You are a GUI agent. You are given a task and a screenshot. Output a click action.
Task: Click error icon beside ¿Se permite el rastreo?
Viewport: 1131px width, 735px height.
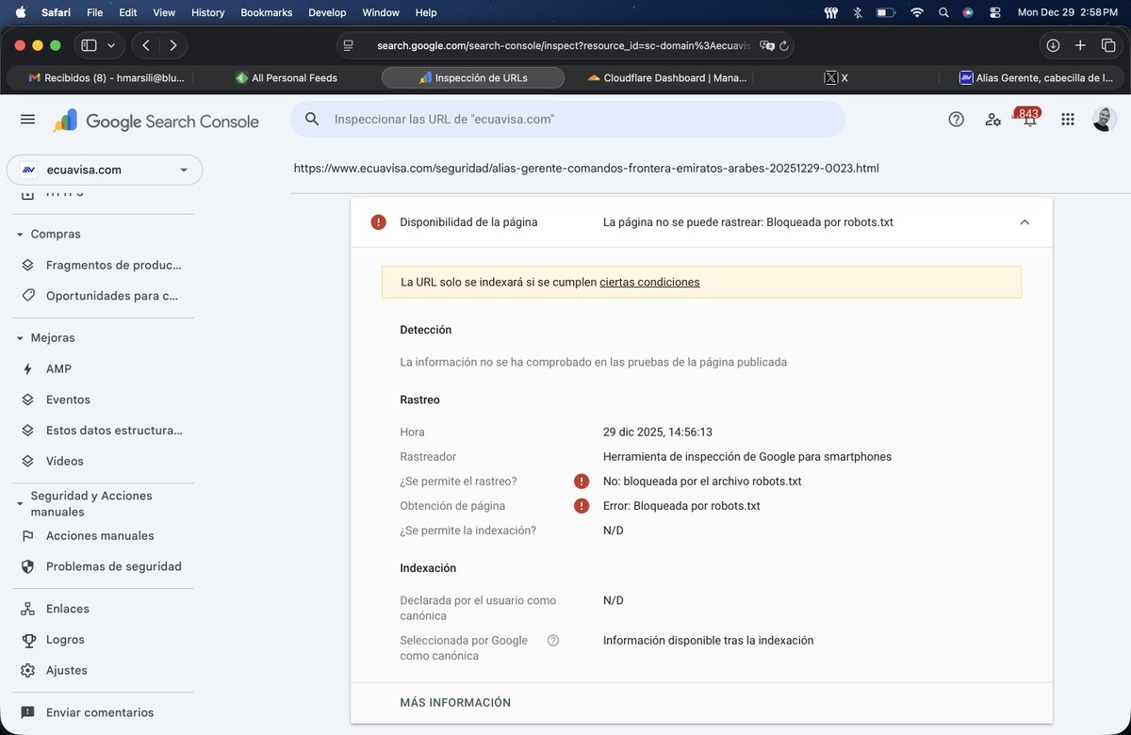coord(582,482)
